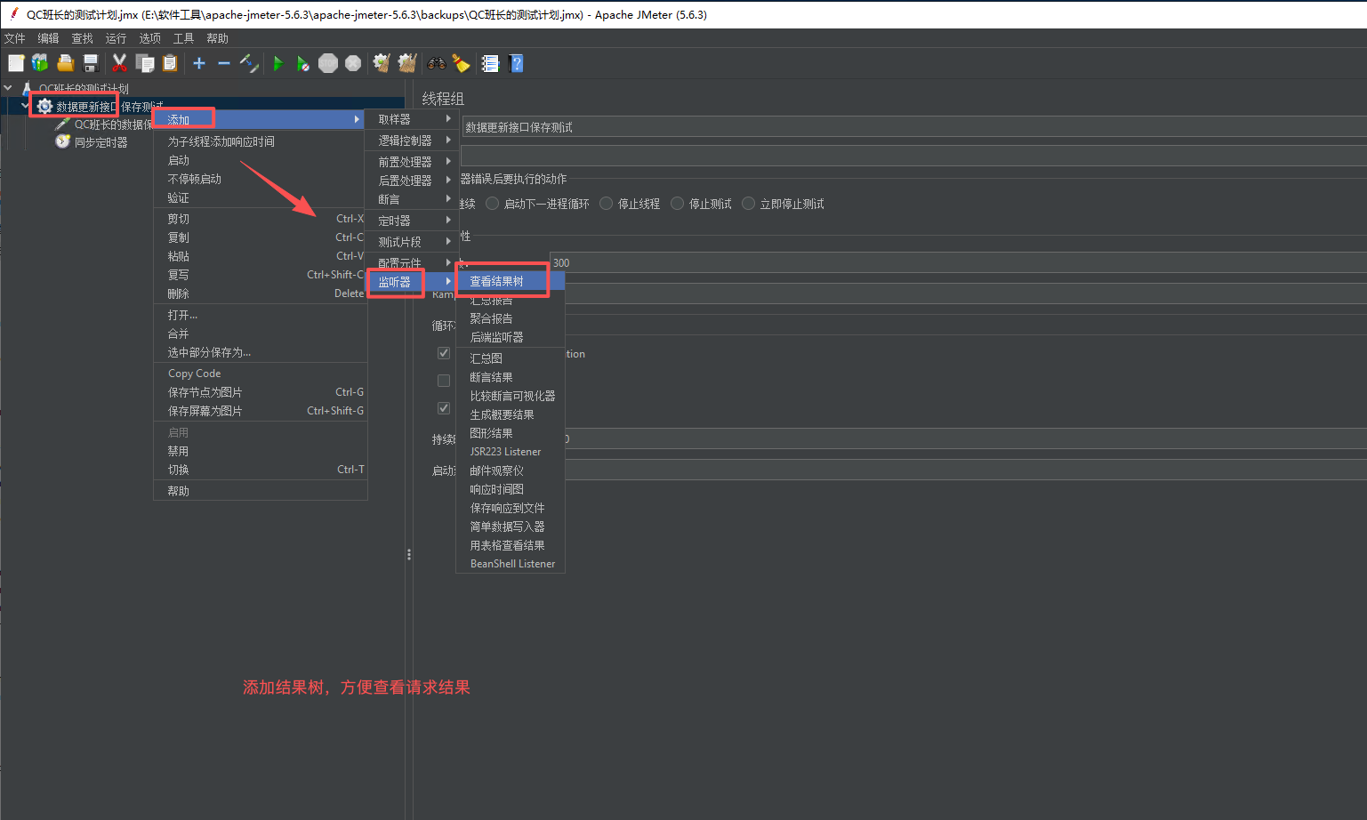Expand the 定时器 submenu
Viewport: 1367px width, 820px height.
pos(413,220)
